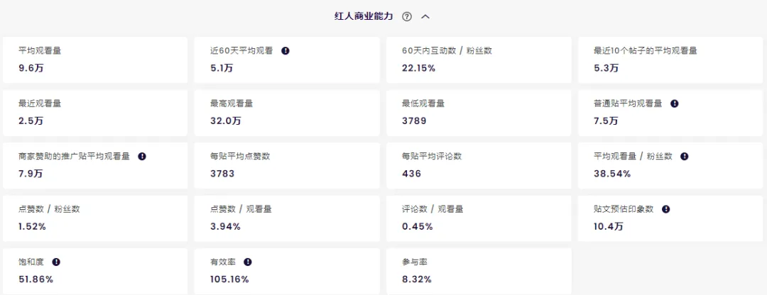The height and width of the screenshot is (295, 767).
Task: Select the 最近10个帖子的平均观看量 card
Action: coord(670,60)
